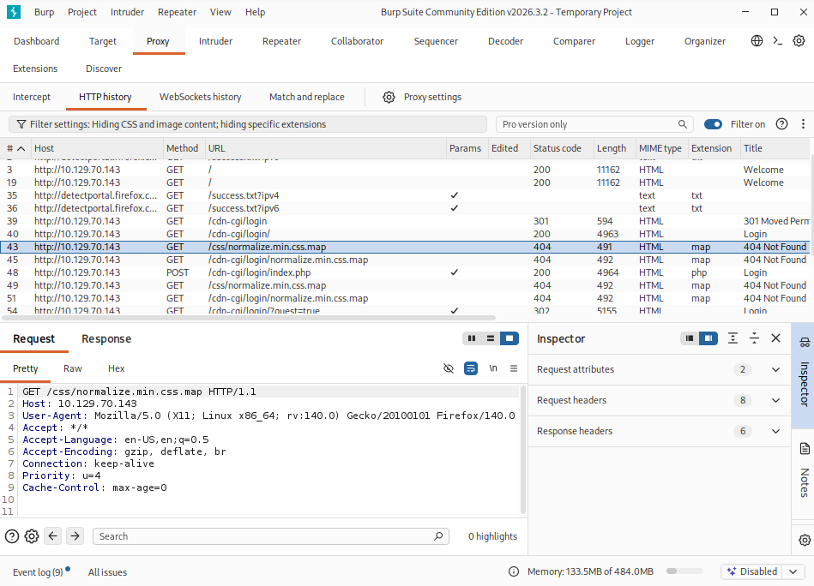Click the side panel settings gear
The height and width of the screenshot is (586, 814).
coord(805,540)
